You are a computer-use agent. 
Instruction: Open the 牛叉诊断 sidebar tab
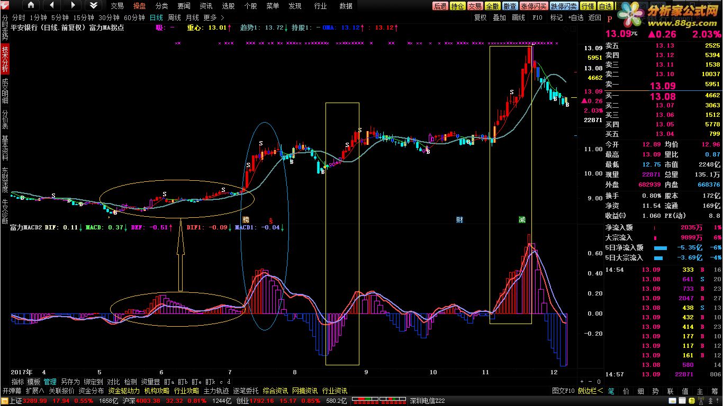[5, 211]
